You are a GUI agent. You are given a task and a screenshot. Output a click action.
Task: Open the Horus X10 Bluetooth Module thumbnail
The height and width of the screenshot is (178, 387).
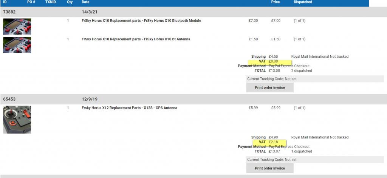click(17, 27)
